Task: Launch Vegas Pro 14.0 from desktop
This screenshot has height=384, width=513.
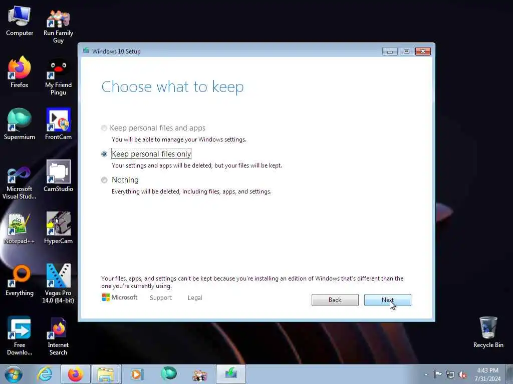Action: click(x=58, y=283)
